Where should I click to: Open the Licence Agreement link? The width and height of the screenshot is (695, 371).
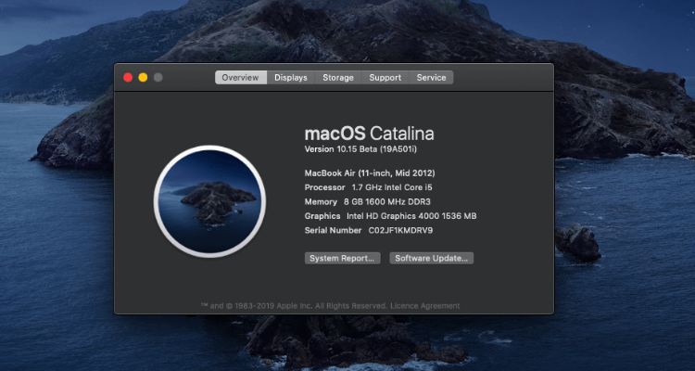click(424, 306)
